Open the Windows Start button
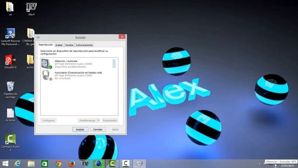The image size is (298, 168). point(5,164)
